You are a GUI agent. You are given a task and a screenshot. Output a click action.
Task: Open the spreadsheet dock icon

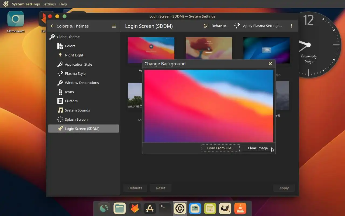pyautogui.click(x=210, y=208)
